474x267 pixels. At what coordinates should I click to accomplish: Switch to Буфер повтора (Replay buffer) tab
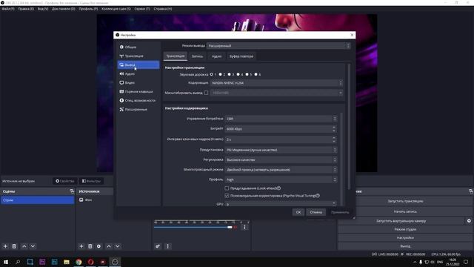point(241,56)
